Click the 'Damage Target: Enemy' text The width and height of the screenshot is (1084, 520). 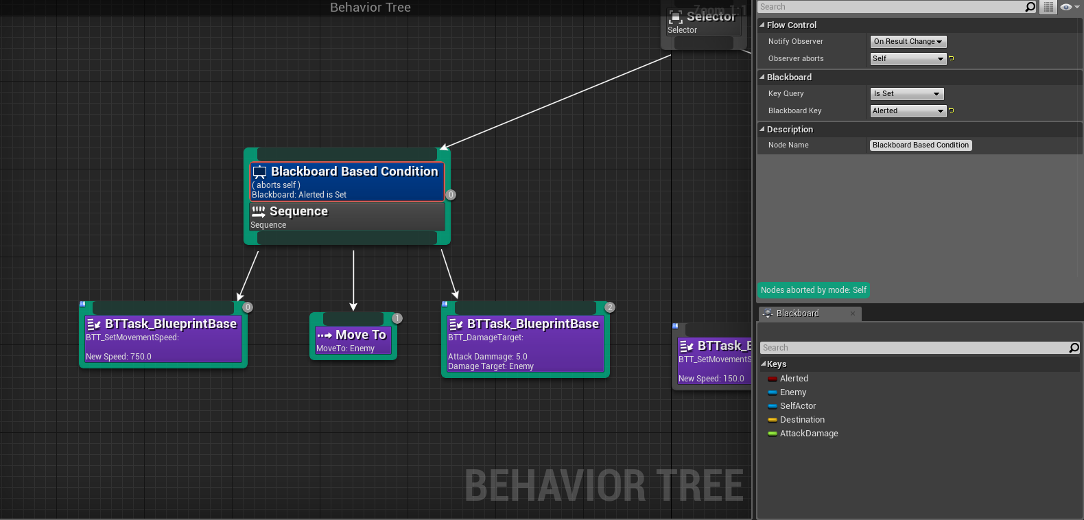[491, 366]
